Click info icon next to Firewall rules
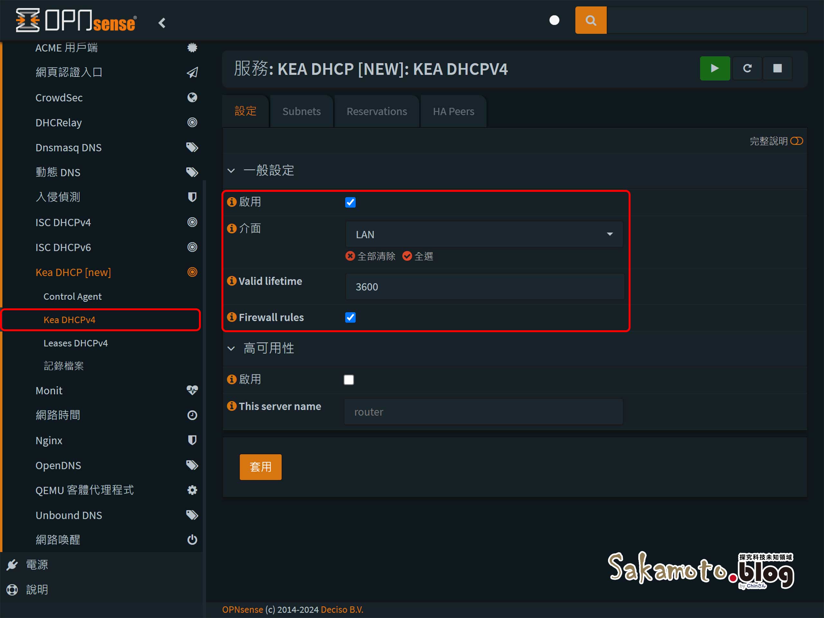824x618 pixels. (232, 317)
